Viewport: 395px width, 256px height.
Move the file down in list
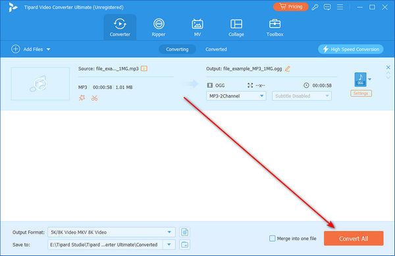click(x=388, y=77)
